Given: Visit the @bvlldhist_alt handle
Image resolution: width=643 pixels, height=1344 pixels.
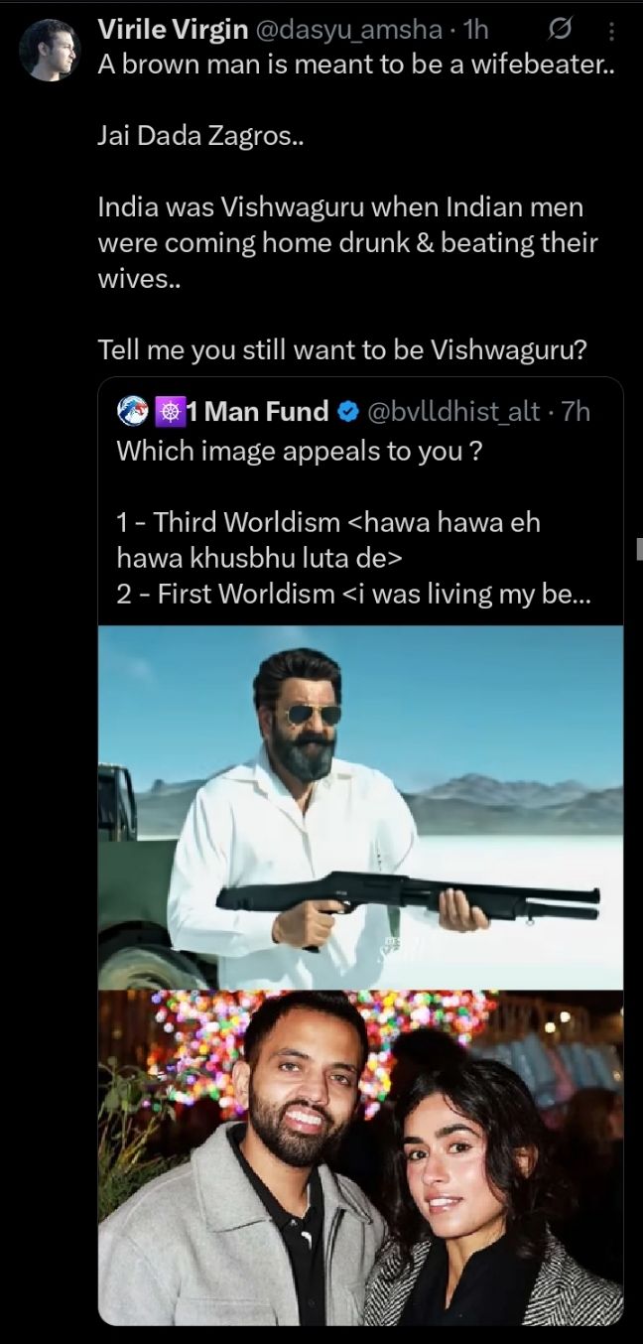Looking at the screenshot, I should 453,411.
